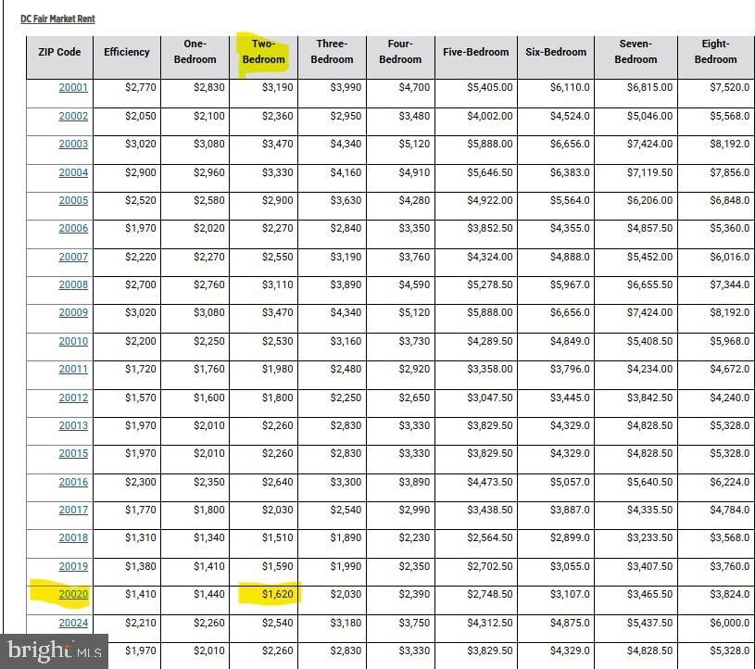
Task: Open ZIP code 20002 link
Action: (73, 116)
